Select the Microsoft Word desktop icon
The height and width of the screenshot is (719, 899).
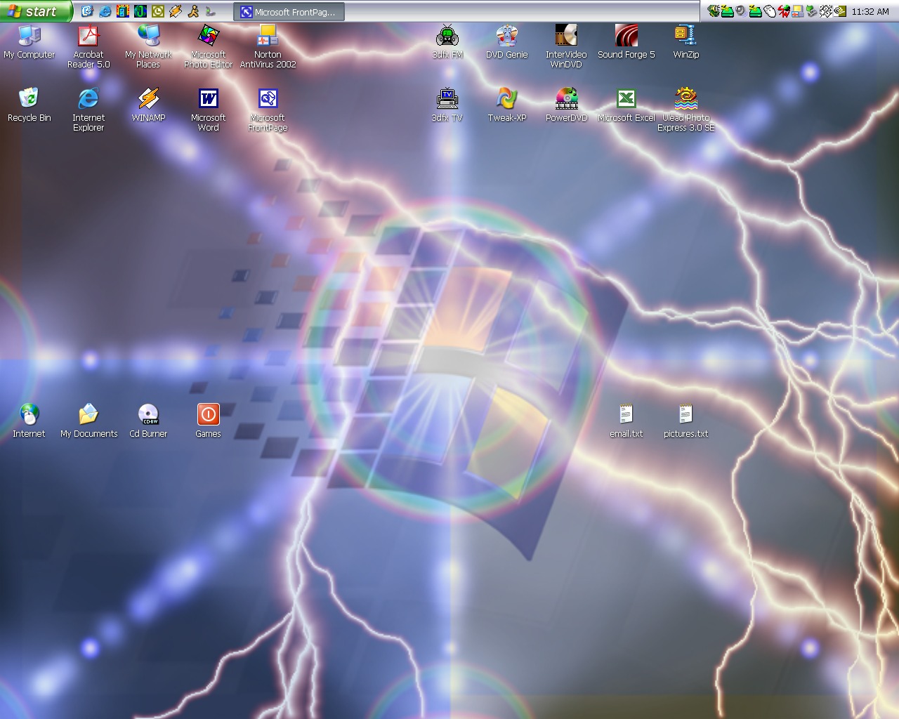[x=209, y=110]
